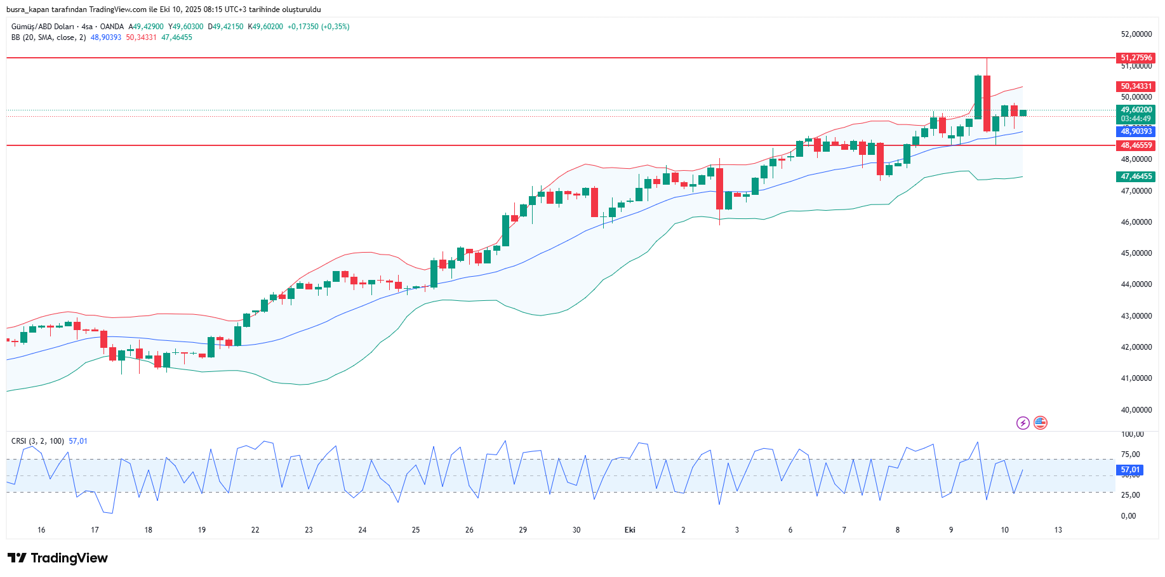Open the BB (20, SMA, close, 2) legend
This screenshot has height=577, width=1165.
pos(48,37)
